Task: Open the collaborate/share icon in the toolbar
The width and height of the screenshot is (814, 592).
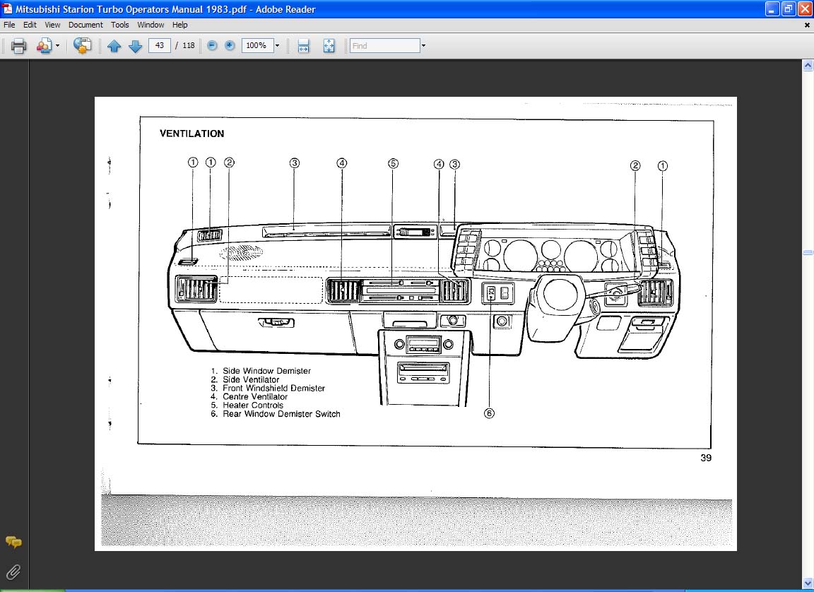Action: (44, 46)
